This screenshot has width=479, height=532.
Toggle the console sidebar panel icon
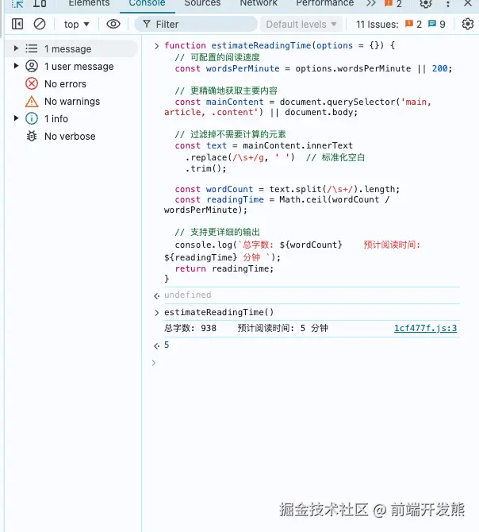(x=17, y=24)
